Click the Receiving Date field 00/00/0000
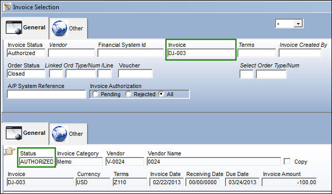 (x=203, y=182)
